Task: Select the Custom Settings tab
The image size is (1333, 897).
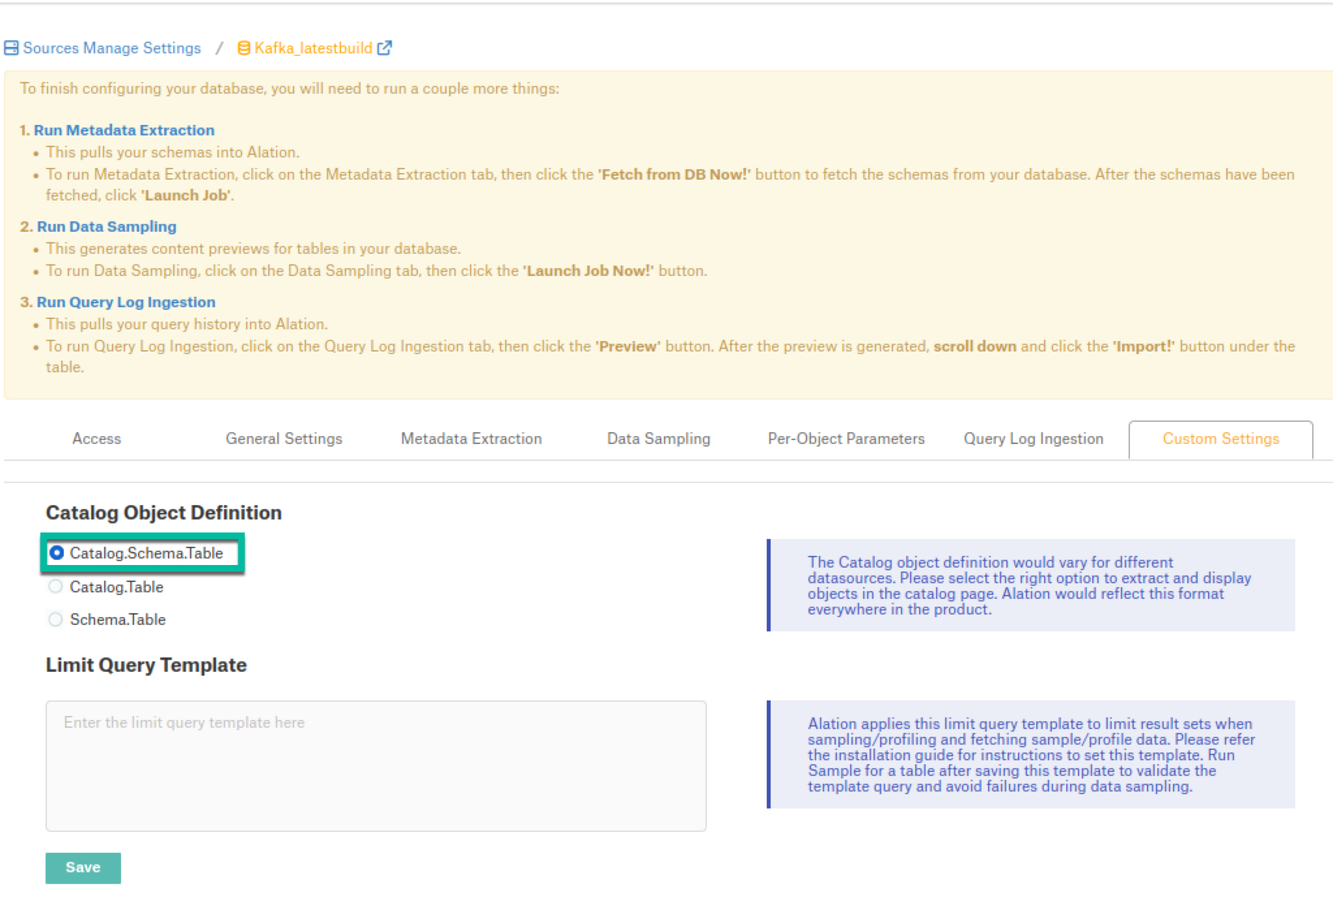Action: click(x=1221, y=439)
